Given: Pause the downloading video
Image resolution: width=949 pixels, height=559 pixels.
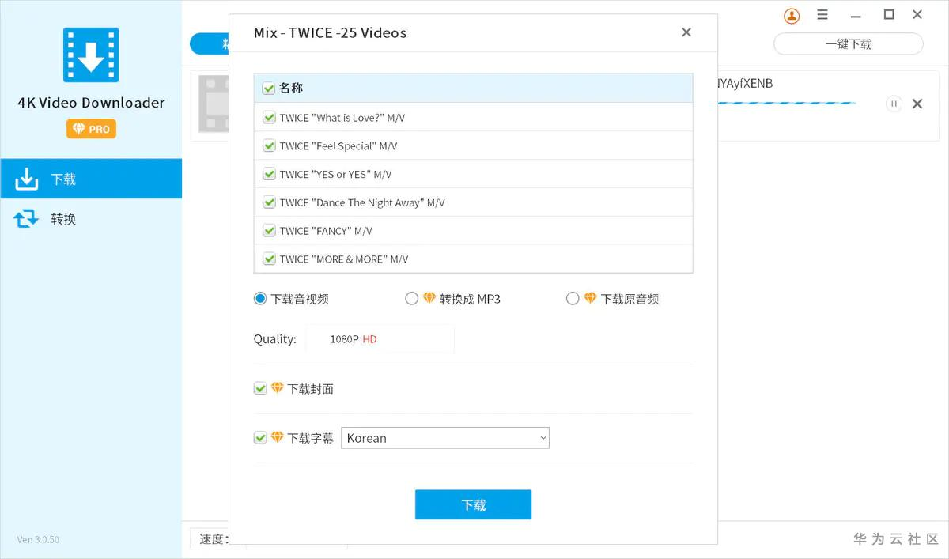Looking at the screenshot, I should tap(894, 104).
